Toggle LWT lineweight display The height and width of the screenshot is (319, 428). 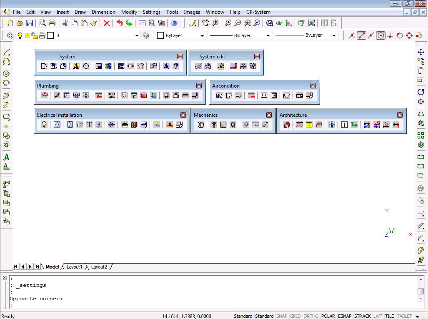click(x=378, y=316)
